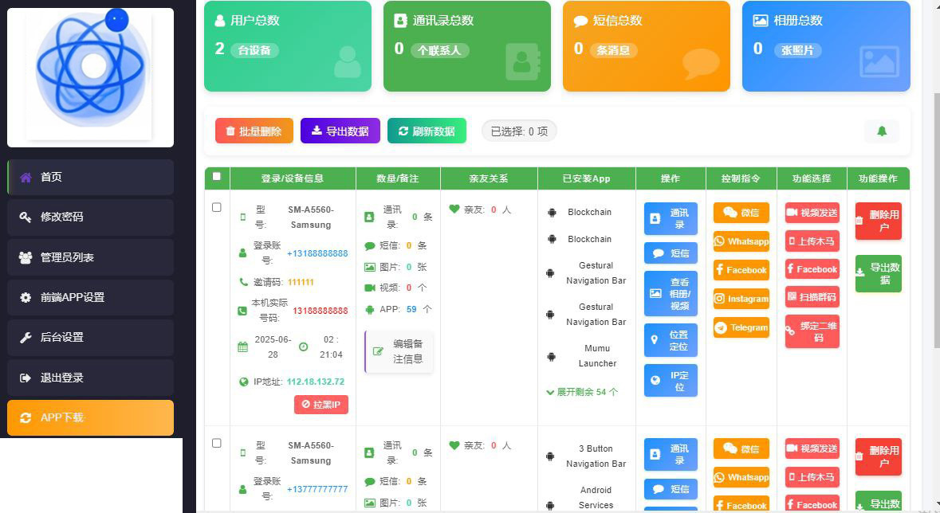Click the 用户总数 green stat card
The height and width of the screenshot is (513, 940).
coord(287,46)
